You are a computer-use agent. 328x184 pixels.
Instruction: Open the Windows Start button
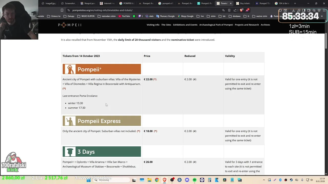coord(88,180)
